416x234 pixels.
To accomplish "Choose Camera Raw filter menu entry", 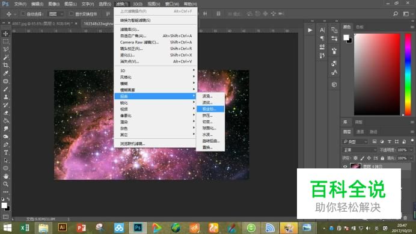I will click(156, 42).
